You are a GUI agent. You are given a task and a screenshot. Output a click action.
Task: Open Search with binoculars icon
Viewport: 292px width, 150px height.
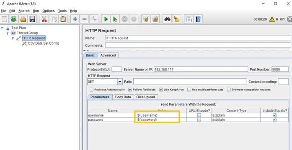click(x=167, y=19)
